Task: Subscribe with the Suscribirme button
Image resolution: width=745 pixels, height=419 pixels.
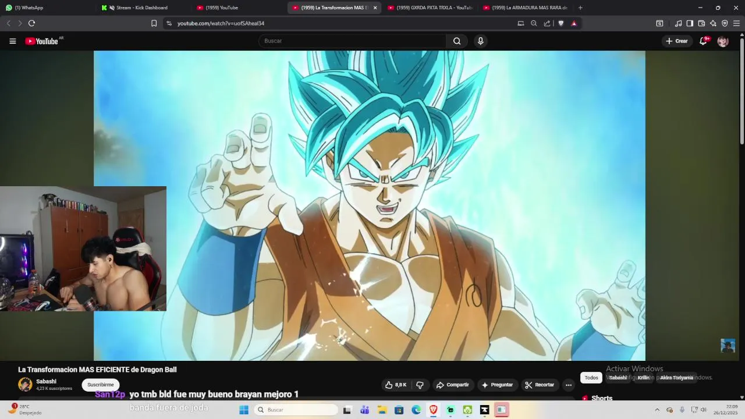Action: [x=101, y=385]
